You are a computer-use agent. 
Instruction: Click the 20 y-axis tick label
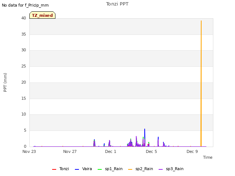23,82
